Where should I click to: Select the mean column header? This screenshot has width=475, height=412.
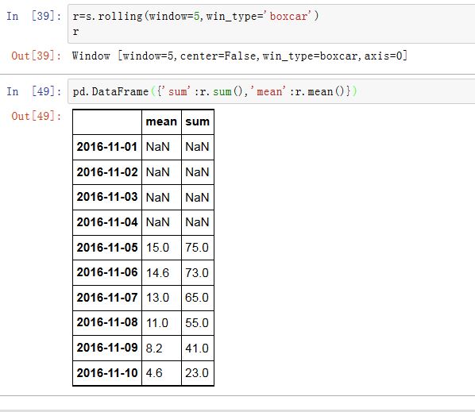(161, 121)
